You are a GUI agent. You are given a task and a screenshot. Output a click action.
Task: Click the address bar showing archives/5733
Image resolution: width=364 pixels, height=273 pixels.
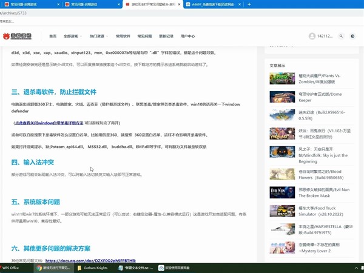point(182,13)
